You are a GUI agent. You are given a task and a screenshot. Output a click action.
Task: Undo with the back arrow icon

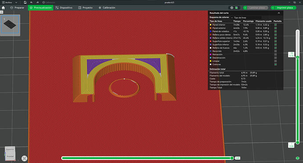31,2
